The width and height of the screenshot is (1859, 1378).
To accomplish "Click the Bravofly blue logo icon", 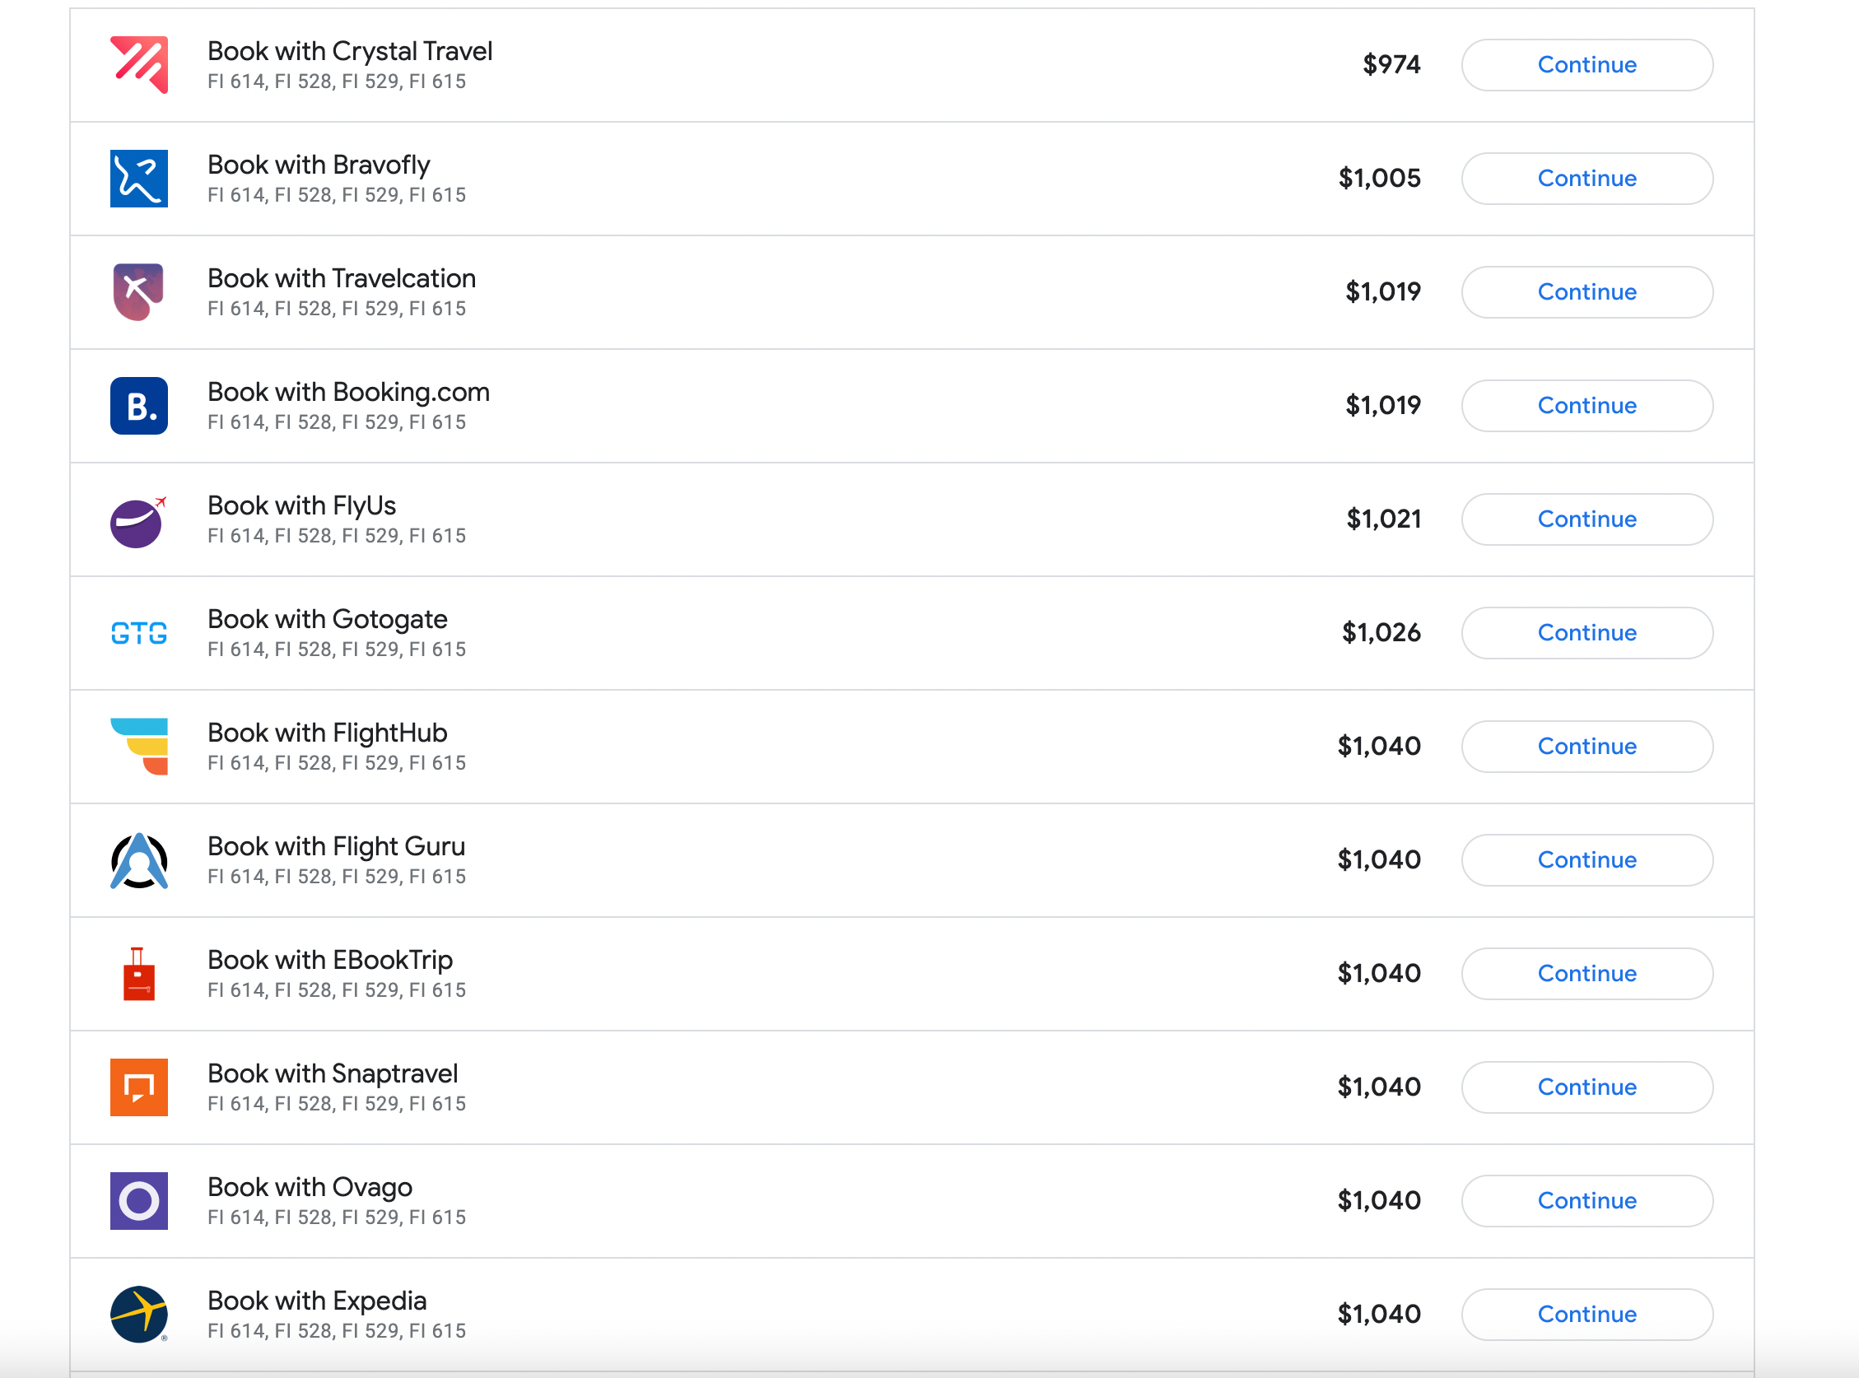I will click(138, 179).
